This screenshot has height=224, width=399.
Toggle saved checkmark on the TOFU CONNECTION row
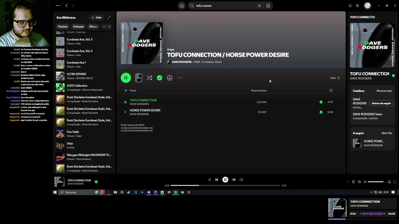tap(321, 102)
